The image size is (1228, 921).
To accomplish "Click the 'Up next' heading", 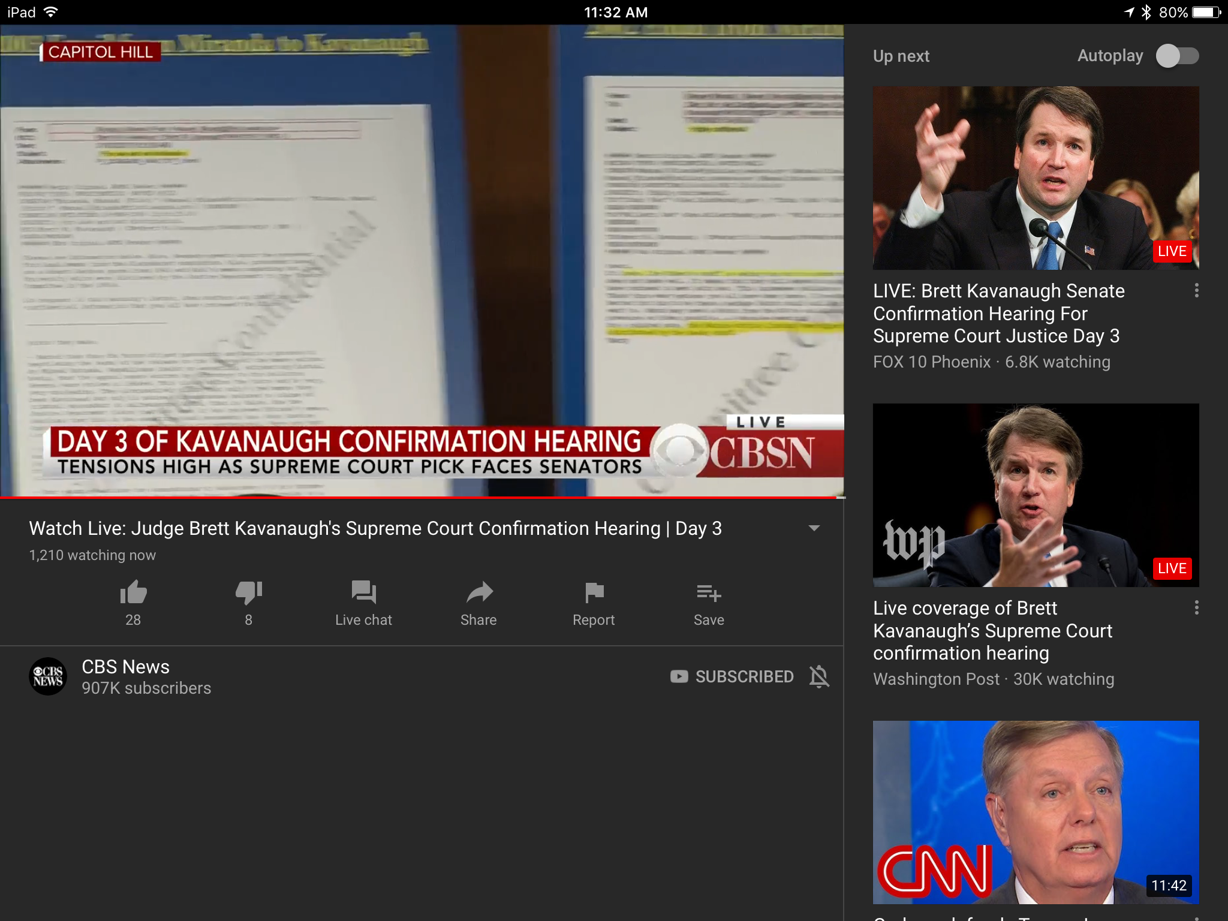I will pos(901,56).
